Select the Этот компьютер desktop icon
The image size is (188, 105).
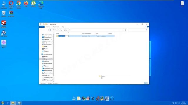pos(4,5)
